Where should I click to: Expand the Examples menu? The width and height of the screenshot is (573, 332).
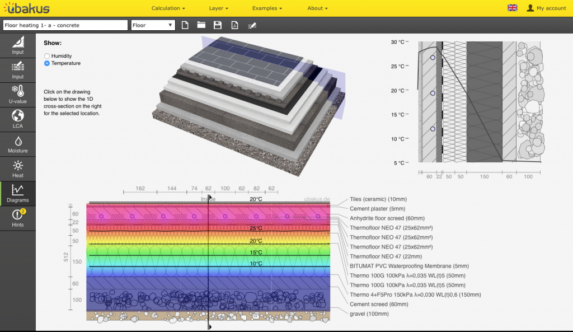pyautogui.click(x=267, y=8)
